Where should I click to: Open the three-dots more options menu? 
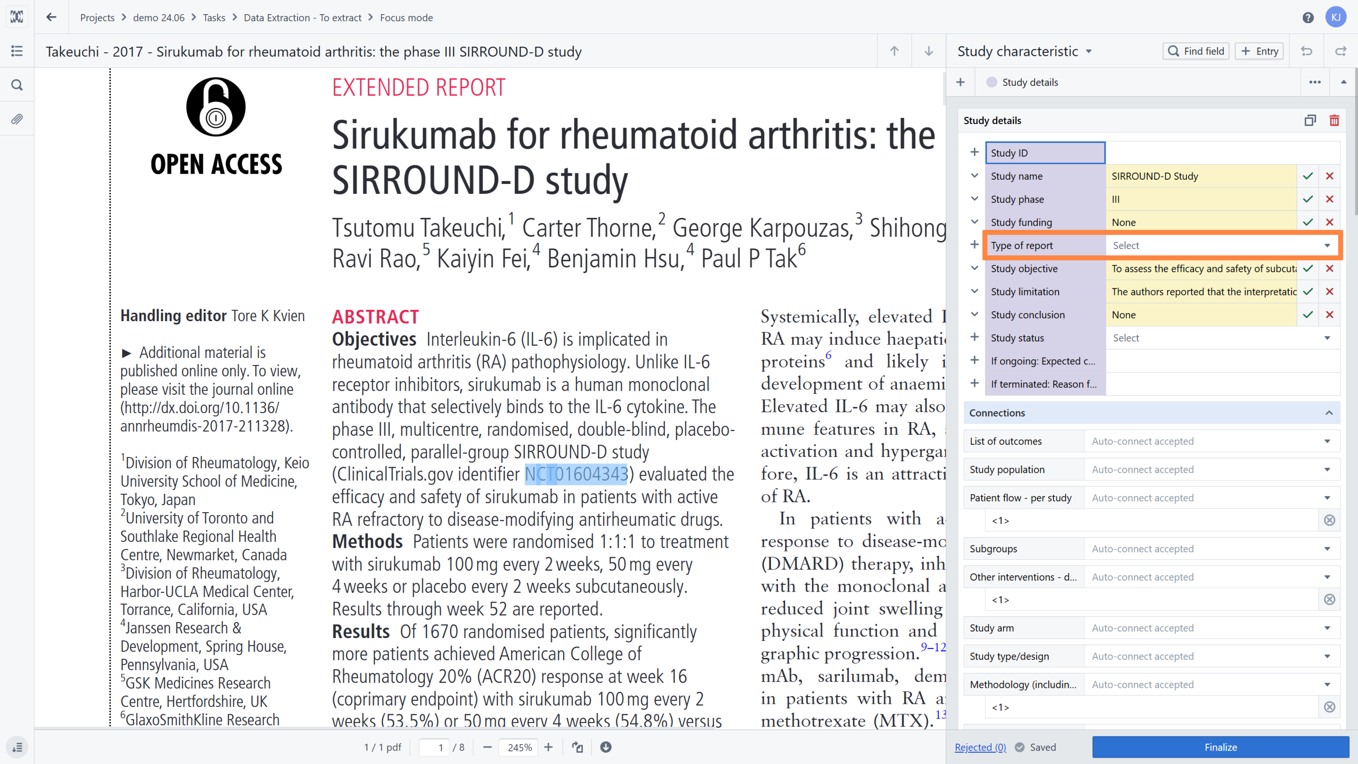pyautogui.click(x=1315, y=82)
